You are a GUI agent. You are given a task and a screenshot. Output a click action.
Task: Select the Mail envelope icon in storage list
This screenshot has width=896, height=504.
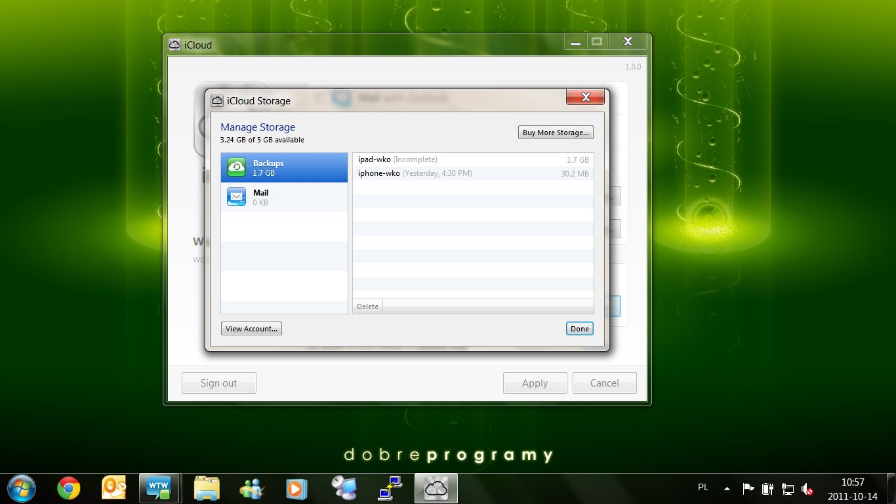click(x=236, y=197)
